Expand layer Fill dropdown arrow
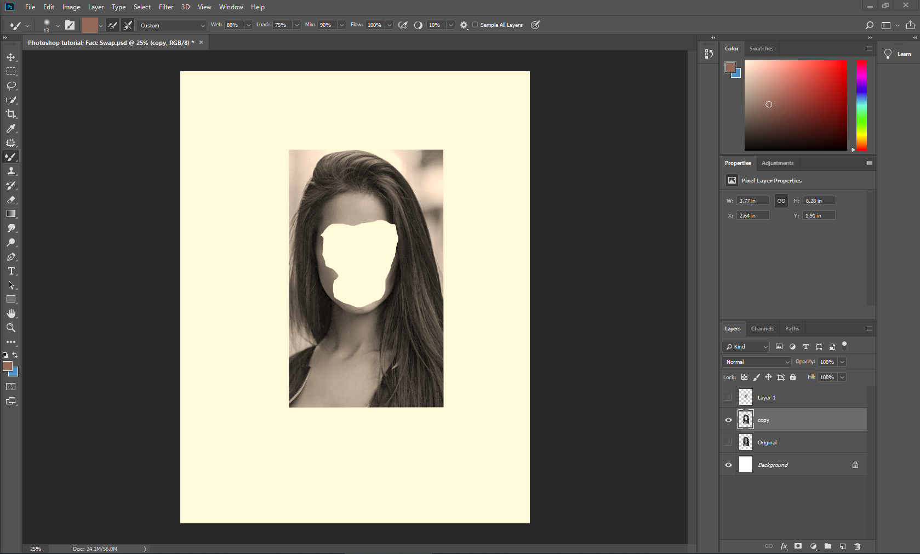This screenshot has height=554, width=920. point(842,377)
